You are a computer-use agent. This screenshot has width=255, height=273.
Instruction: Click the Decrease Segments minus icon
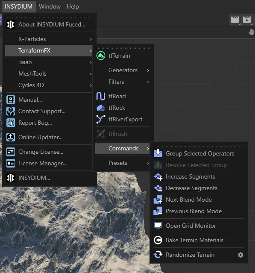pyautogui.click(x=158, y=188)
